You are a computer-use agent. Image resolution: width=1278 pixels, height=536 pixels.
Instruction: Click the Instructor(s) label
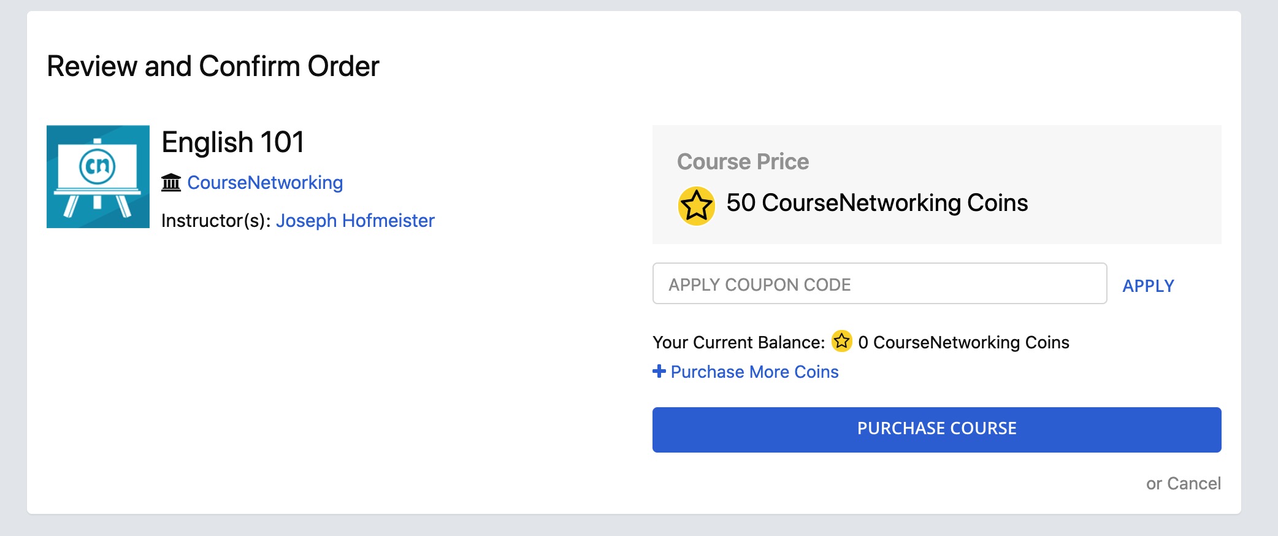216,221
